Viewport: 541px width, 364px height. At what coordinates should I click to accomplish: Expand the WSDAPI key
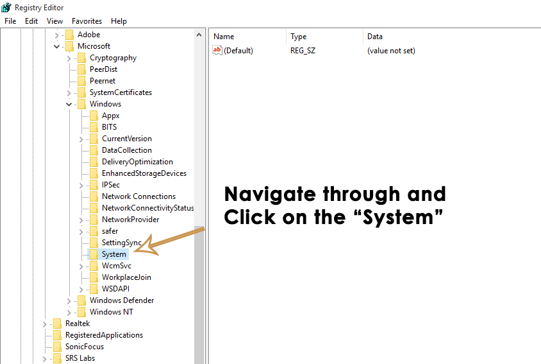click(81, 289)
